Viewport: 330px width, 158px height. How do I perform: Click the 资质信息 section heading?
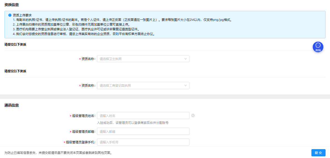click(x=12, y=5)
